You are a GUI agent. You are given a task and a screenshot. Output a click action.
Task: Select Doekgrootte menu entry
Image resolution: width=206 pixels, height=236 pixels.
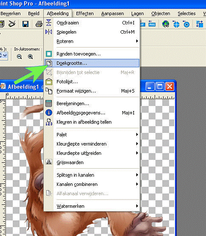[92, 63]
